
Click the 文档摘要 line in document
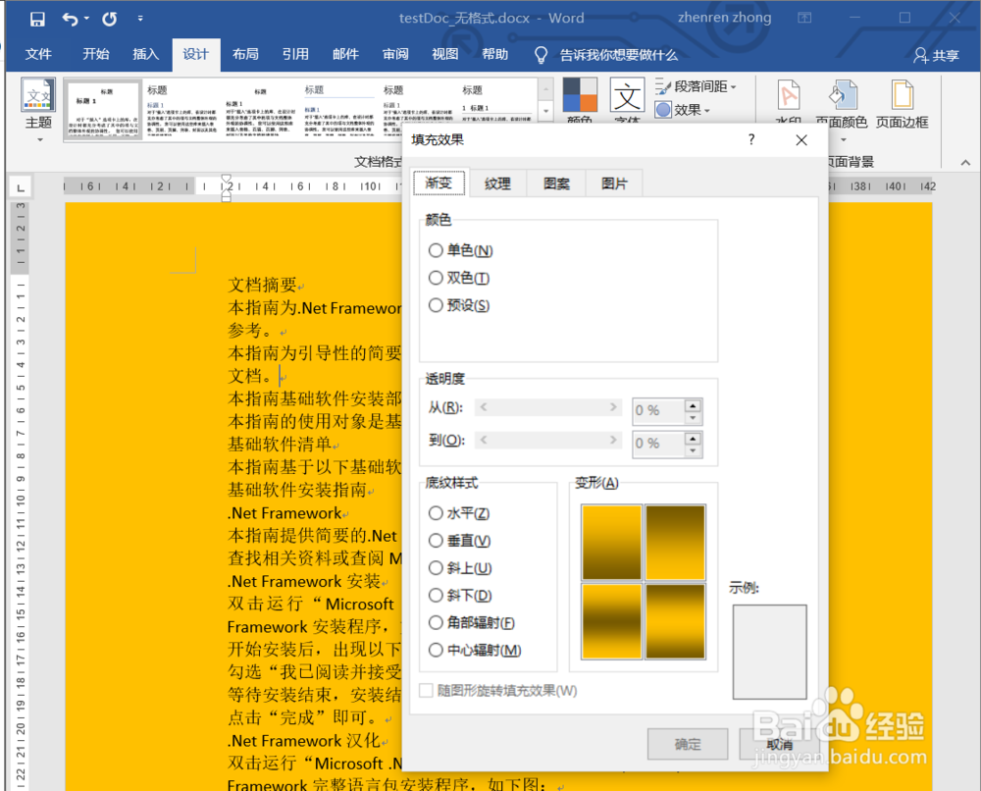(262, 285)
